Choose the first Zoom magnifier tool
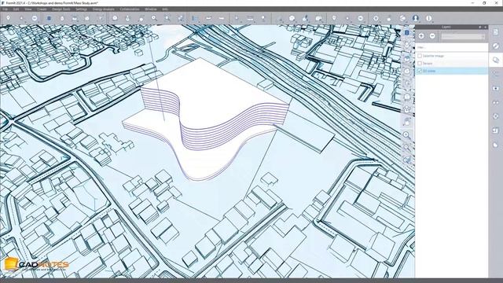This screenshot has width=503, height=283. tap(154, 18)
